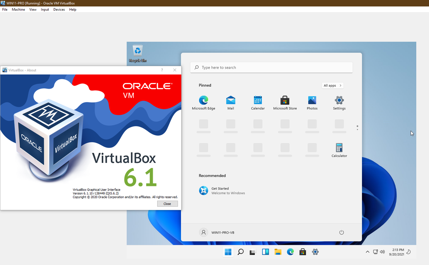Image resolution: width=429 pixels, height=265 pixels.
Task: Open the WIN11-PRO-VB user account menu
Action: pyautogui.click(x=217, y=233)
